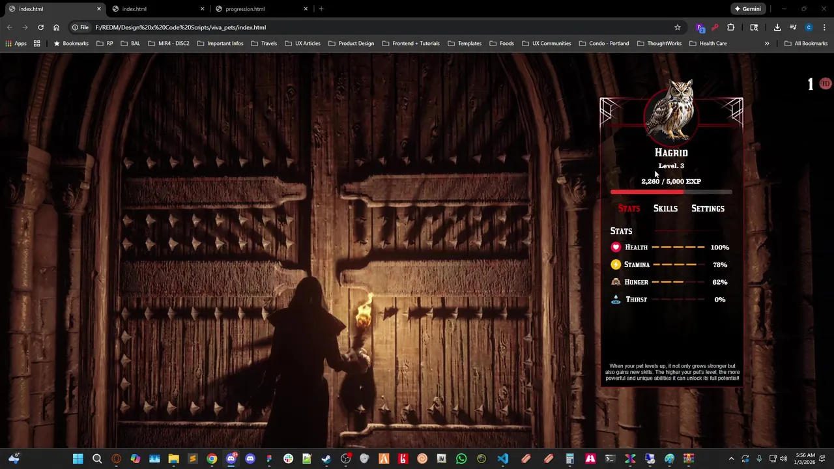Open the media controls icon
The height and width of the screenshot is (469, 834).
(x=793, y=27)
